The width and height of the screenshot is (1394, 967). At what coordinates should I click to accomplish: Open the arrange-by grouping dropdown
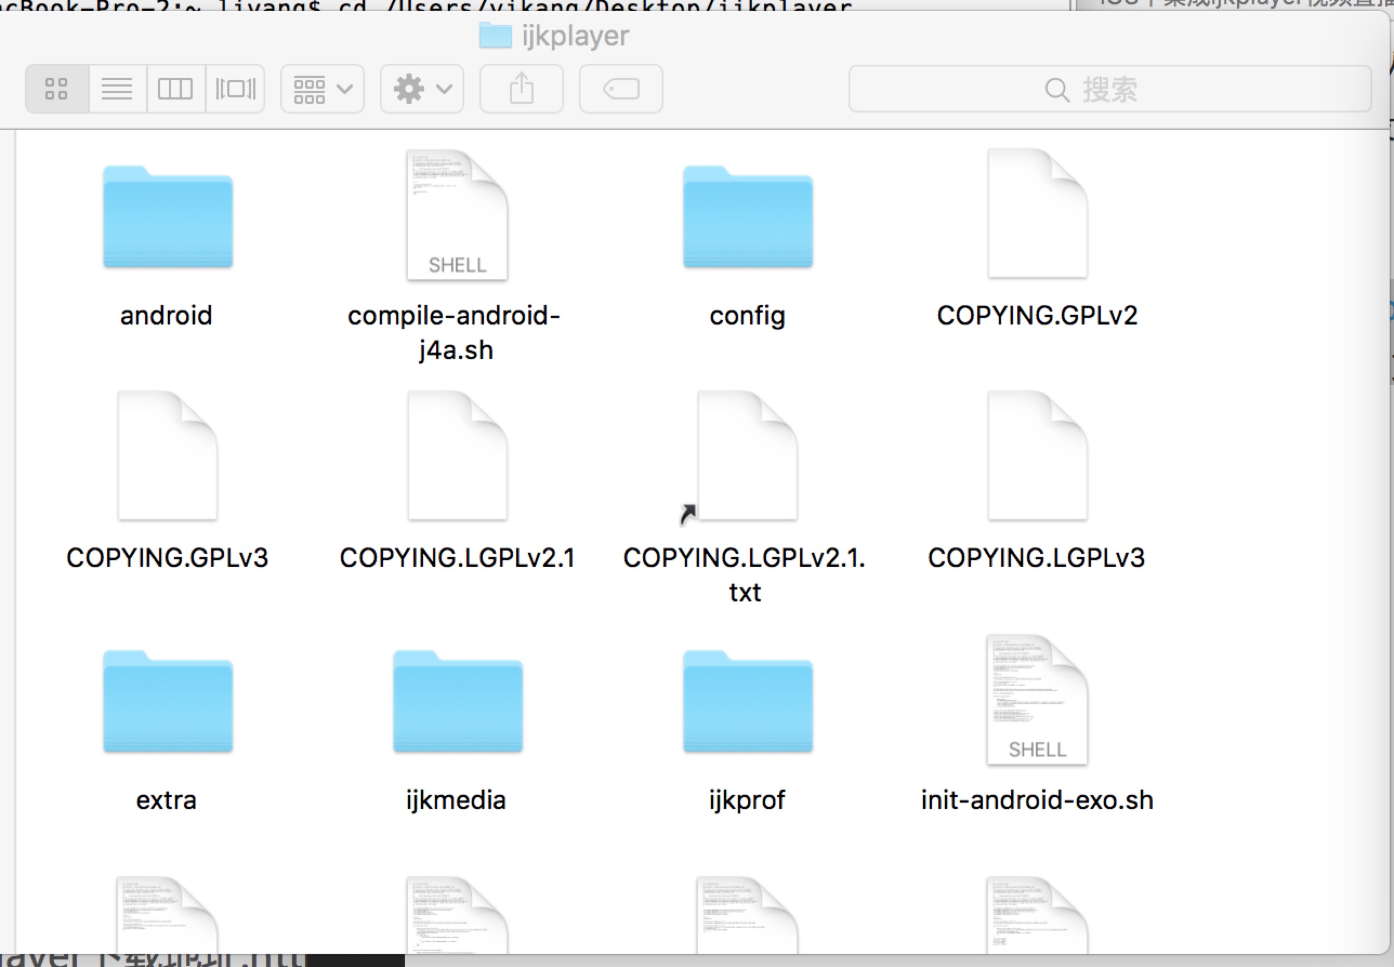pyautogui.click(x=322, y=89)
